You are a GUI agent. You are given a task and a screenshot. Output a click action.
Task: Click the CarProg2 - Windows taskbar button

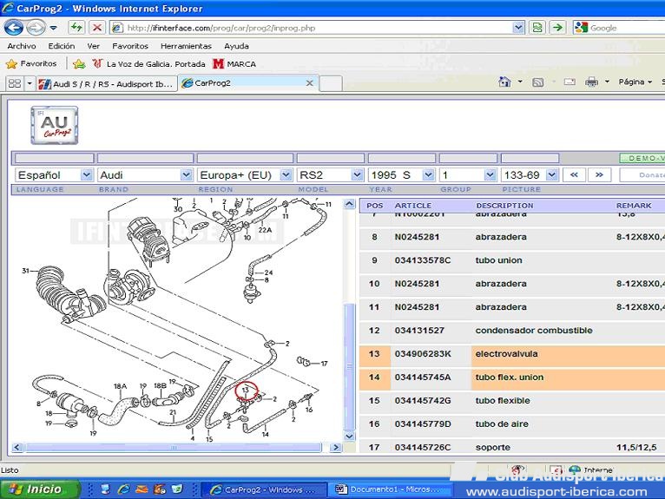click(x=263, y=489)
